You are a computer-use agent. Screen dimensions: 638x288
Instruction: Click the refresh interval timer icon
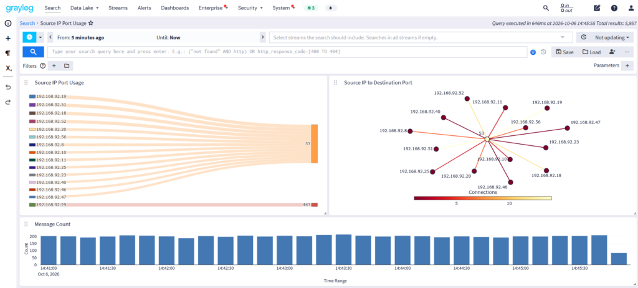coord(583,37)
